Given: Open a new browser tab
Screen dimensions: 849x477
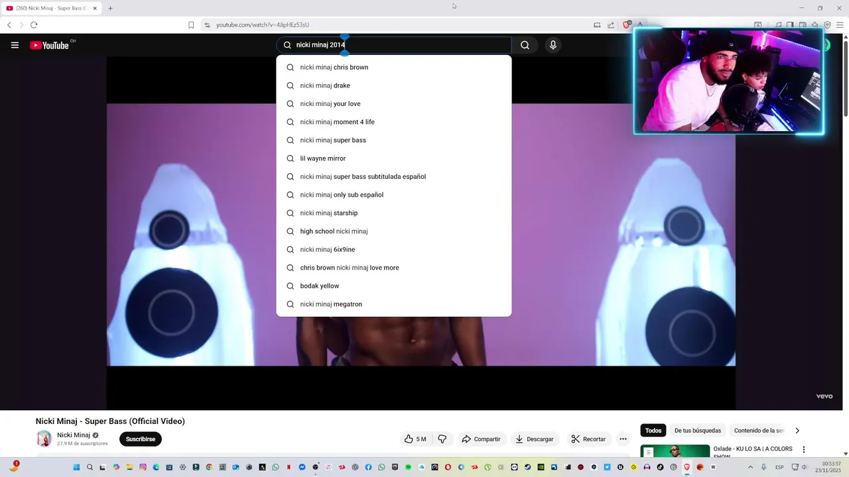Looking at the screenshot, I should (110, 8).
